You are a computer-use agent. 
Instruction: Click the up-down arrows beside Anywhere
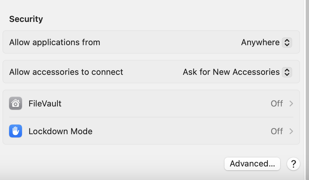point(287,43)
